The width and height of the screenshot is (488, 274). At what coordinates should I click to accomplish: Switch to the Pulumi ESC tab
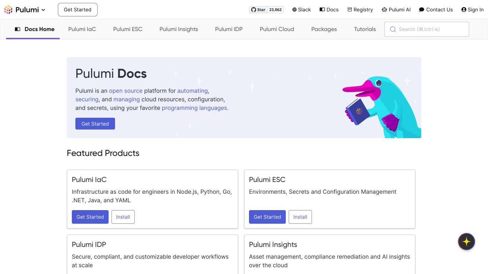128,29
